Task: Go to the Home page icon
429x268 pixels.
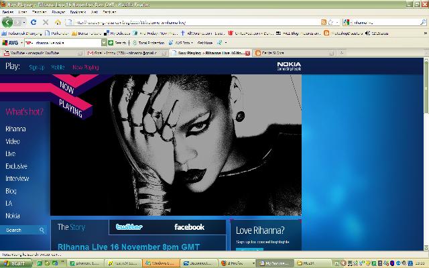Action: coord(58,22)
